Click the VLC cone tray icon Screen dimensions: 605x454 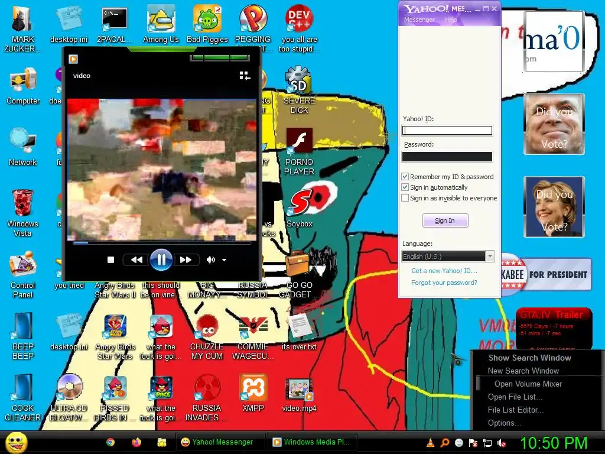click(x=430, y=443)
